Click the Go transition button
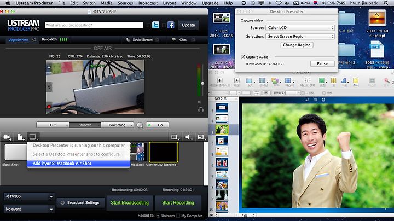 click(x=160, y=125)
